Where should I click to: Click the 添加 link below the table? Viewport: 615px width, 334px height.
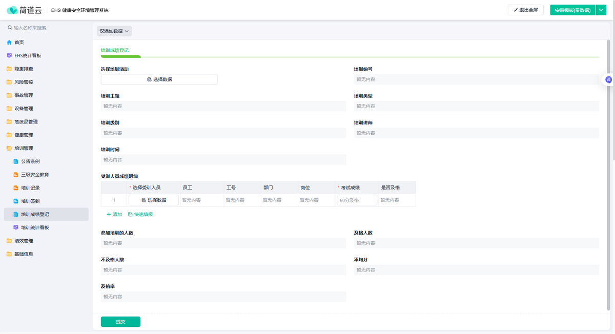[114, 214]
